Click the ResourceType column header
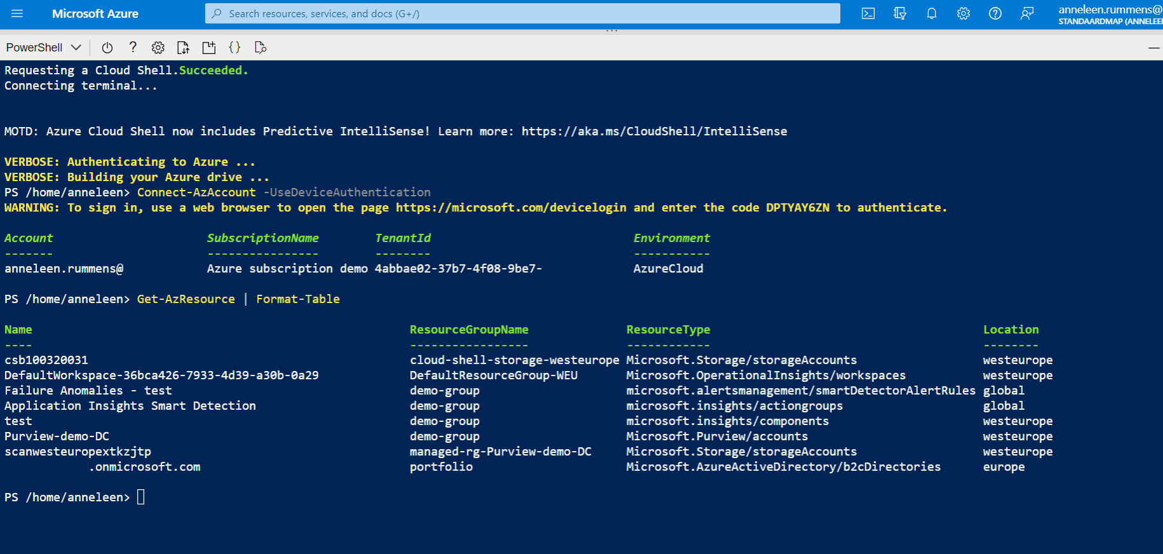Viewport: 1163px width, 554px height. [668, 330]
